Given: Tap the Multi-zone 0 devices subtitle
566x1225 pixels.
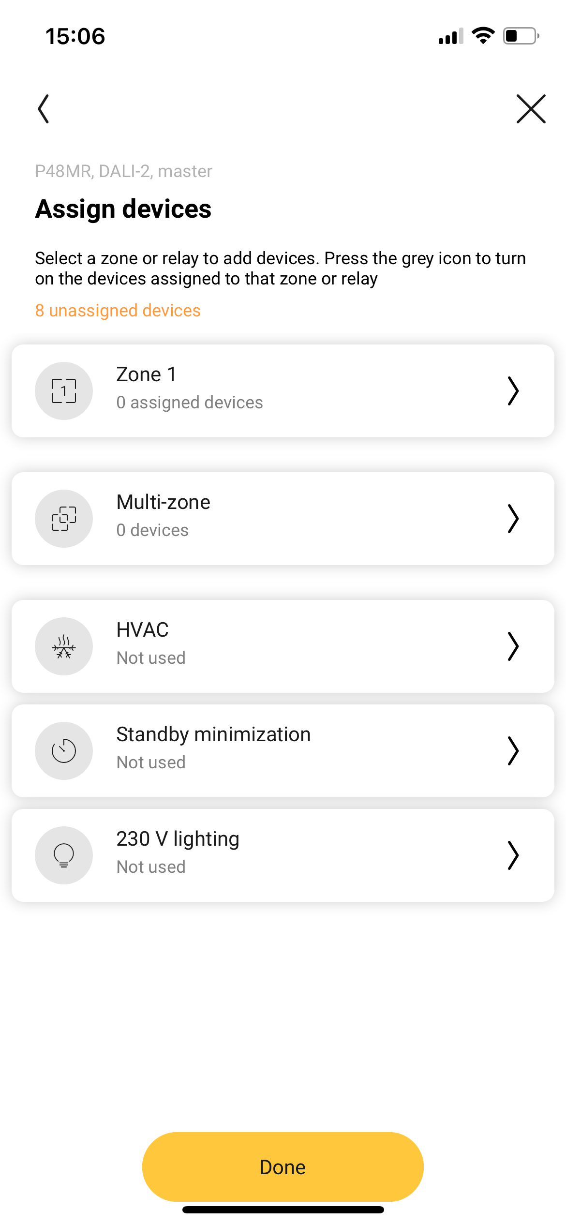Looking at the screenshot, I should 152,530.
